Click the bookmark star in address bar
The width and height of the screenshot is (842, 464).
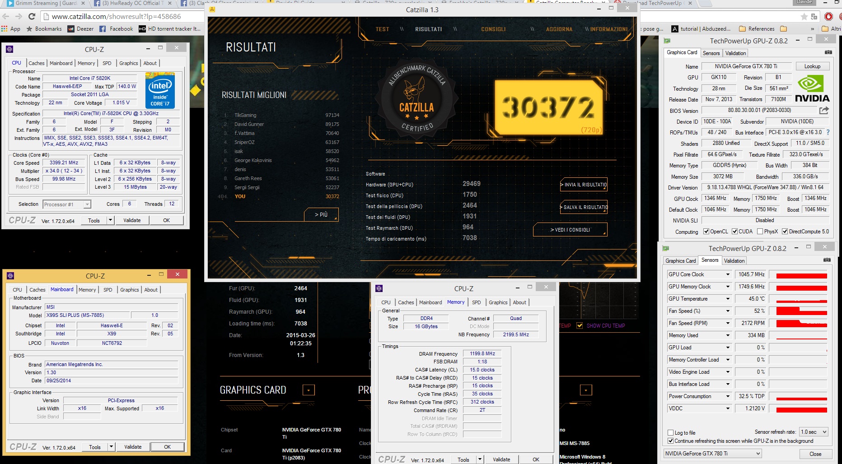pos(804,17)
